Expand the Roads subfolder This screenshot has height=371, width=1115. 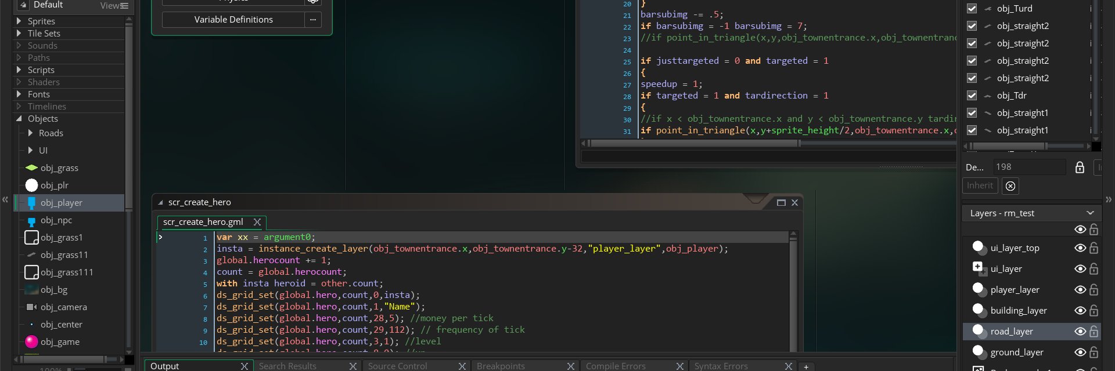click(30, 133)
